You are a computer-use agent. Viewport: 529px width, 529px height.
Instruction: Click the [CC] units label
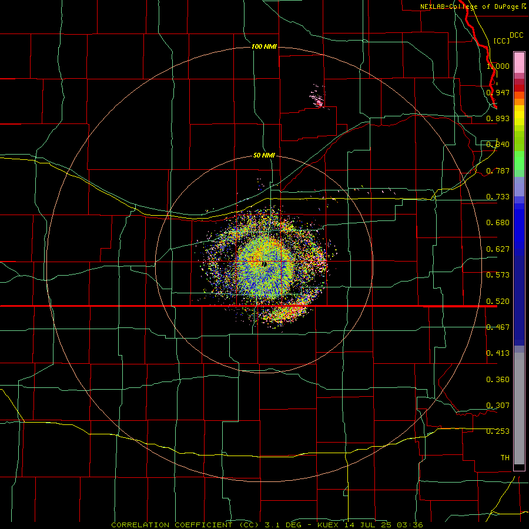point(501,41)
